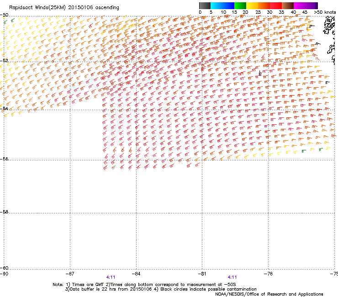Click the 'Times are GMT' note line

coord(144,285)
